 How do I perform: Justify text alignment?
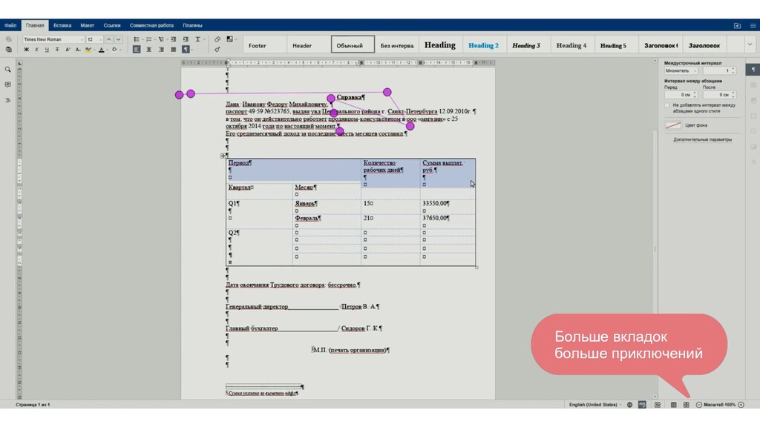click(173, 50)
